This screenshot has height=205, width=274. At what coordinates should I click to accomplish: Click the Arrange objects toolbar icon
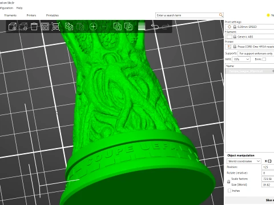click(x=45, y=27)
